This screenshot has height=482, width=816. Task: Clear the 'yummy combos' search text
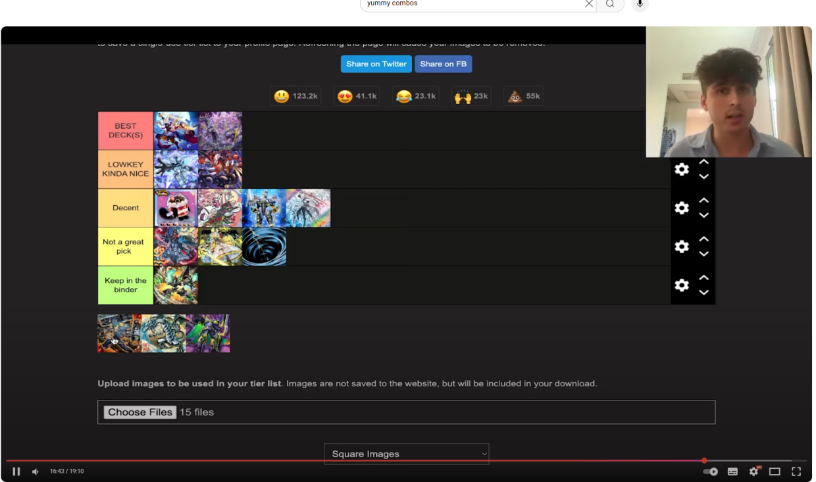click(x=589, y=4)
